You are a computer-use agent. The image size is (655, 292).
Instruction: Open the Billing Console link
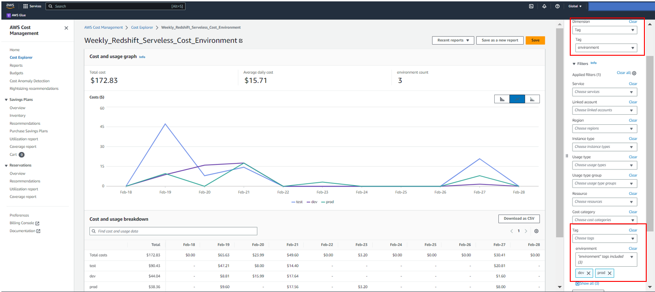point(22,224)
